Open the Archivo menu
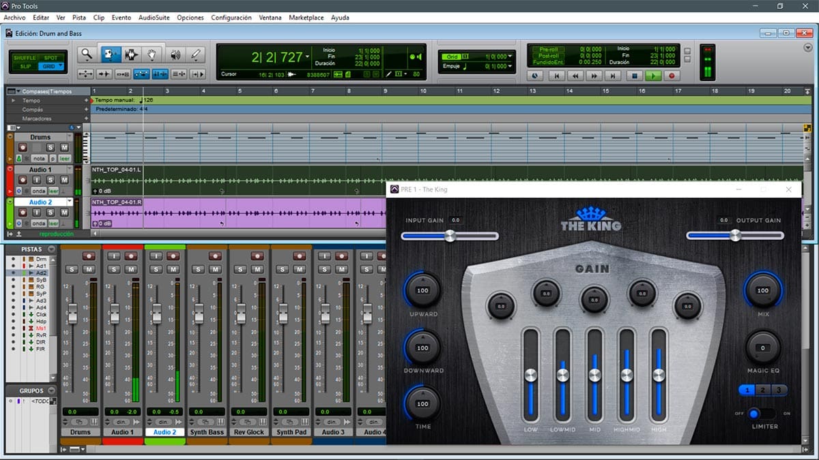This screenshot has height=460, width=819. coord(15,17)
